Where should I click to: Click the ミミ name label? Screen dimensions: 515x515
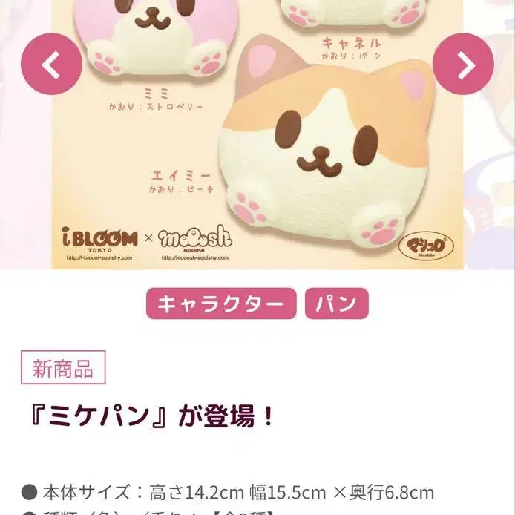(x=157, y=94)
